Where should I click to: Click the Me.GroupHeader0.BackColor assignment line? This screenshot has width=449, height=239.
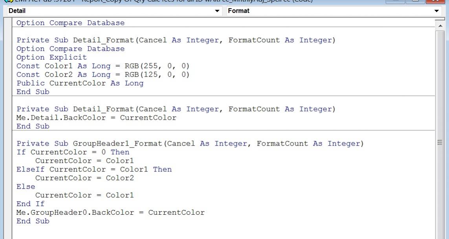110,213
